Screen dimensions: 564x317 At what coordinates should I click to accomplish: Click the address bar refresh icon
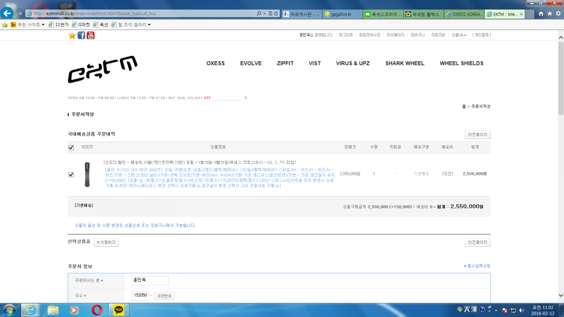tap(276, 14)
